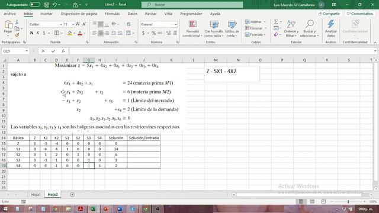Click the Excel icon in taskbar

click(x=93, y=209)
